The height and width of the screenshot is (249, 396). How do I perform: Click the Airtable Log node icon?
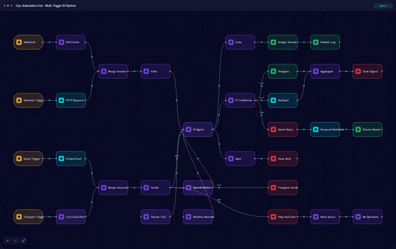(x=316, y=42)
